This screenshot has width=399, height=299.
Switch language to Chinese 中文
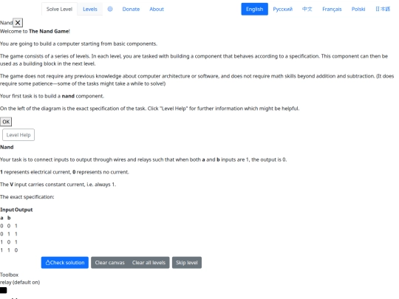[307, 9]
